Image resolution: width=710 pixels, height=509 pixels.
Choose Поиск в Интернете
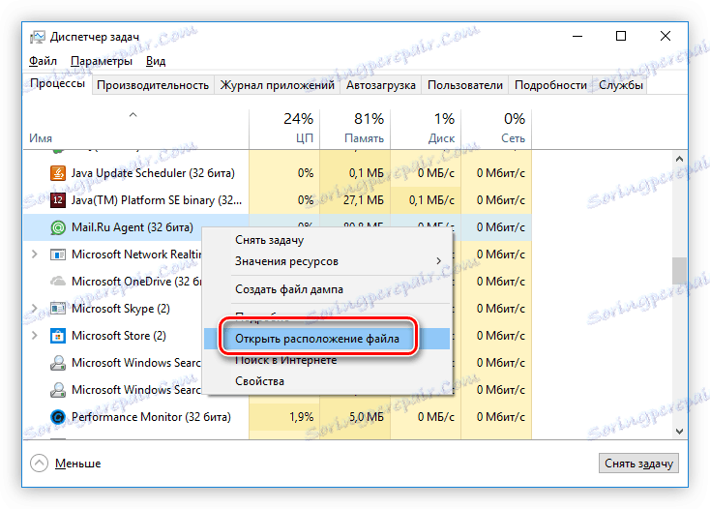click(328, 361)
